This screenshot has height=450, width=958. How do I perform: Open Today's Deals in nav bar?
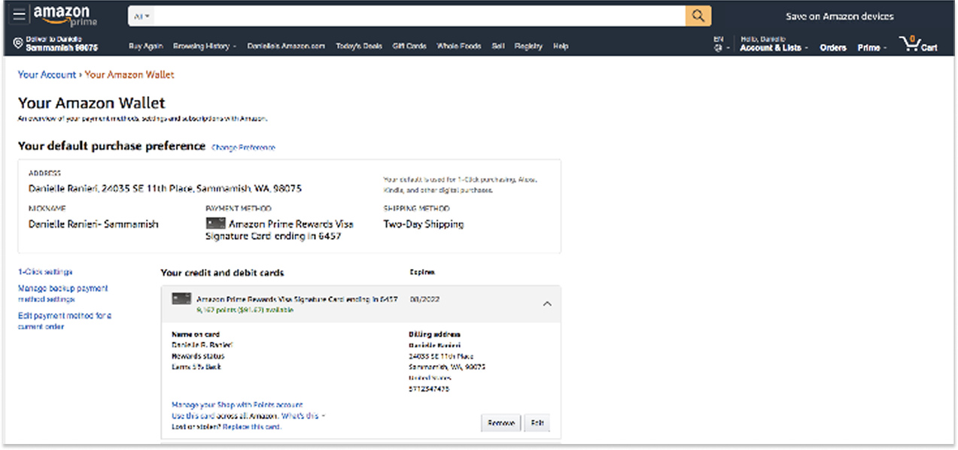point(358,46)
